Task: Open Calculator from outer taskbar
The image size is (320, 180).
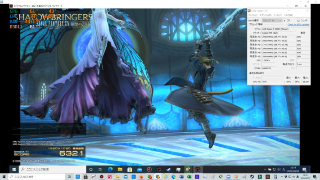Action: pyautogui.click(x=275, y=177)
